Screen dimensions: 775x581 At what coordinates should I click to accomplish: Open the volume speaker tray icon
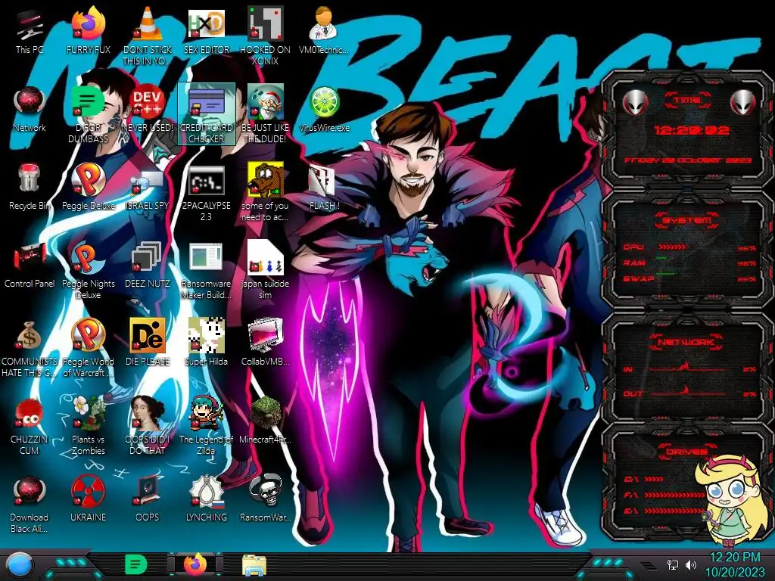[x=691, y=564]
